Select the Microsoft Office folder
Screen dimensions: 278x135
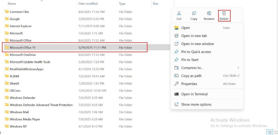[21, 40]
